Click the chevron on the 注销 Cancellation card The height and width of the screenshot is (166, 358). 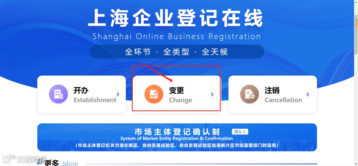[308, 94]
